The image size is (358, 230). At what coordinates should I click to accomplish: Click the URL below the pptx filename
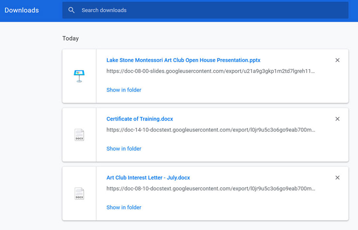coord(210,71)
